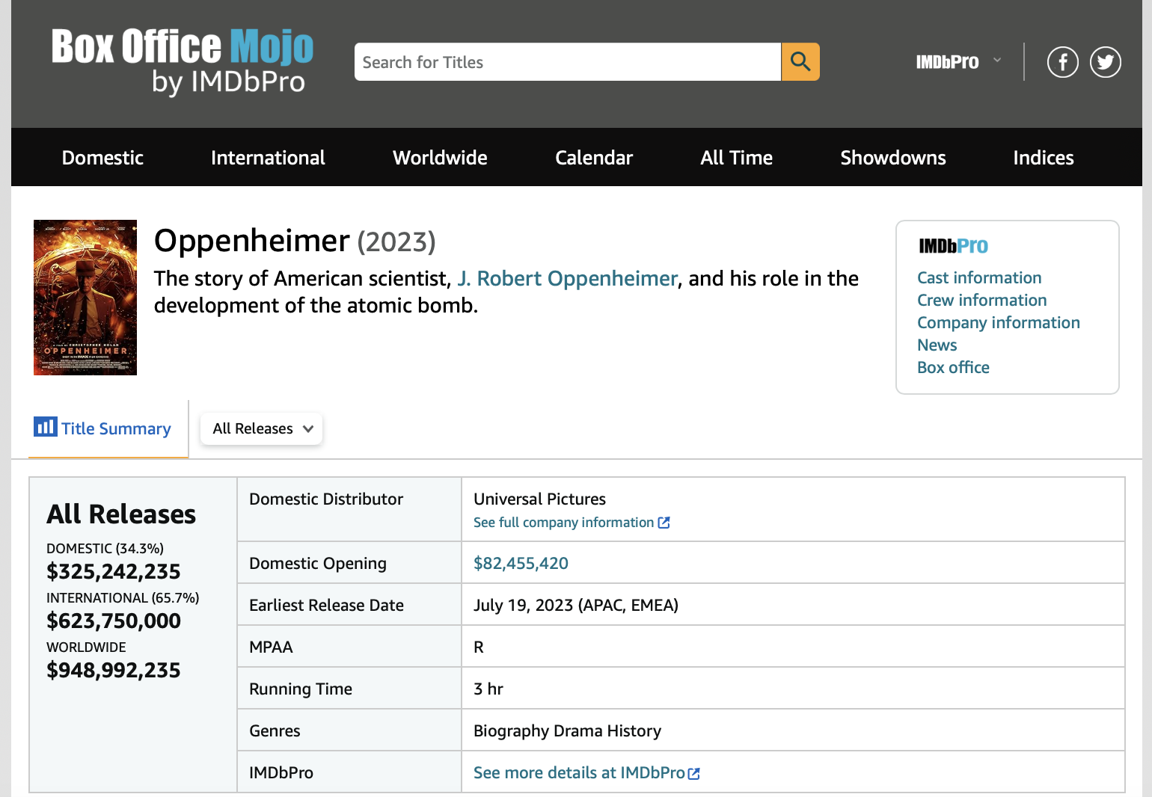Click the Oppenheimer poster thumbnail
Image resolution: width=1152 pixels, height=797 pixels.
pos(85,298)
